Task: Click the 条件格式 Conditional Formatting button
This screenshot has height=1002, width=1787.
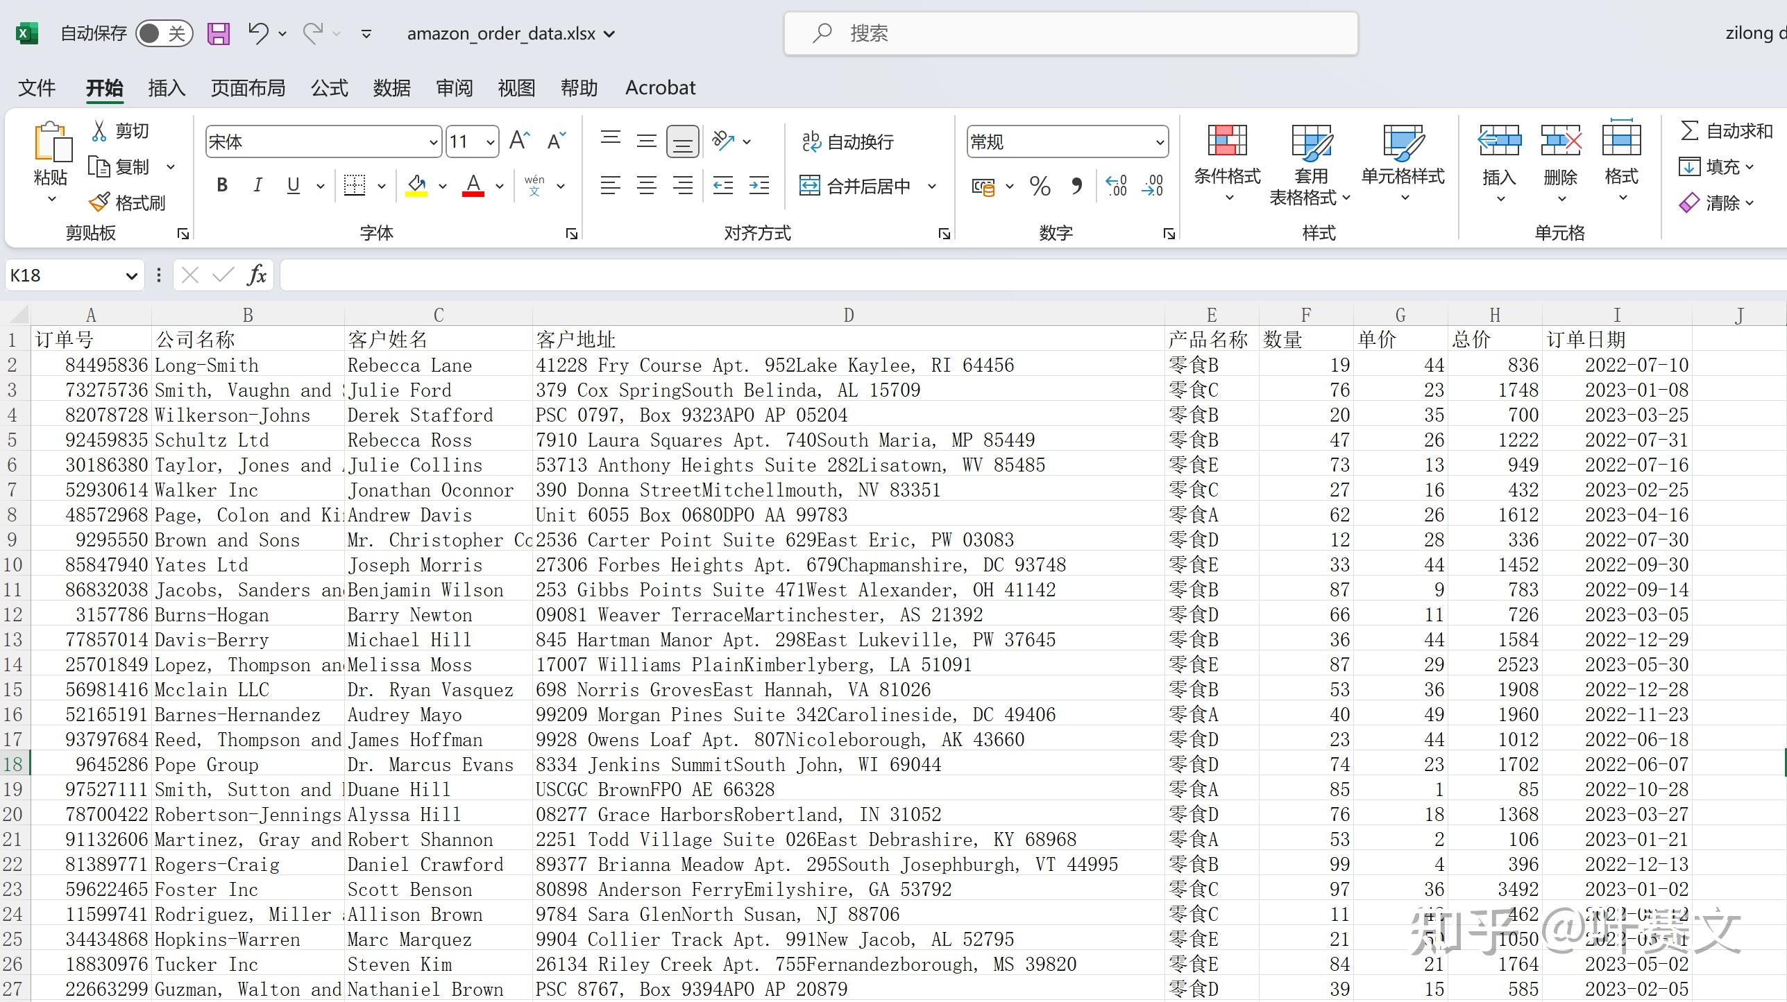Action: pyautogui.click(x=1227, y=164)
